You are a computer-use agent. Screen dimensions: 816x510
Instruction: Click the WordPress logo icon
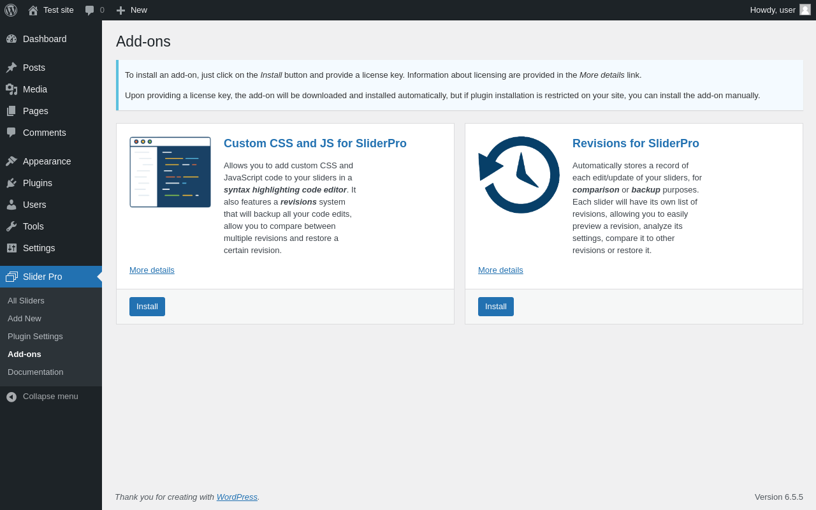[11, 10]
